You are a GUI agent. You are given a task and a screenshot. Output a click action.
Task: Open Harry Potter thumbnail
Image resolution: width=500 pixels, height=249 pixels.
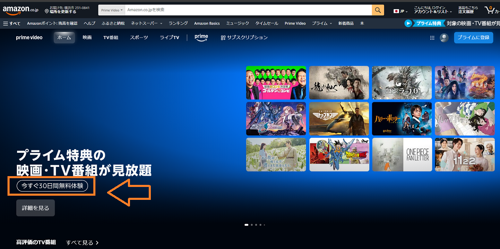pyautogui.click(x=402, y=119)
